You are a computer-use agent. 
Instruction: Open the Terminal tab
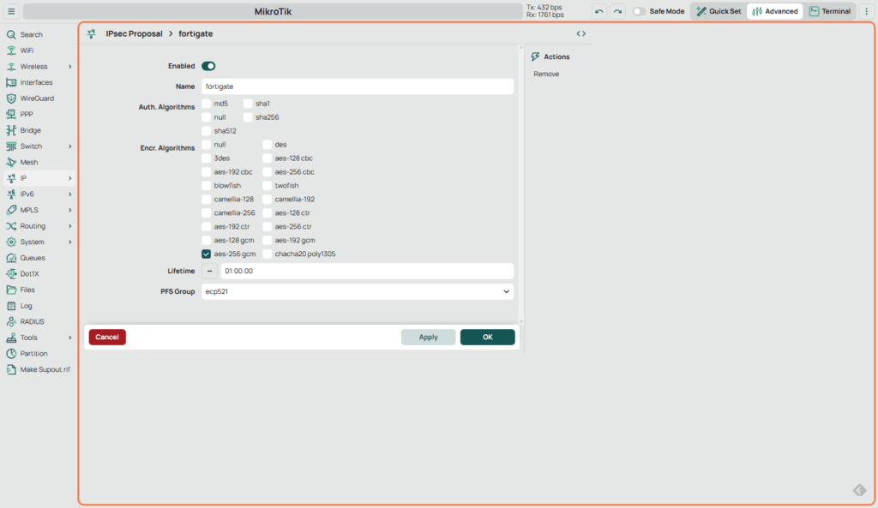tap(830, 11)
